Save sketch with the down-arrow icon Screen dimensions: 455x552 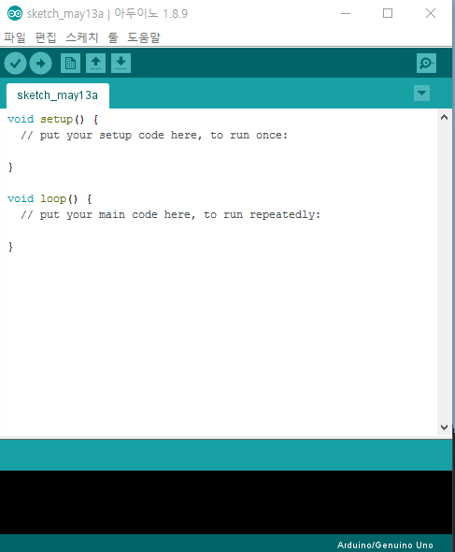[x=121, y=64]
